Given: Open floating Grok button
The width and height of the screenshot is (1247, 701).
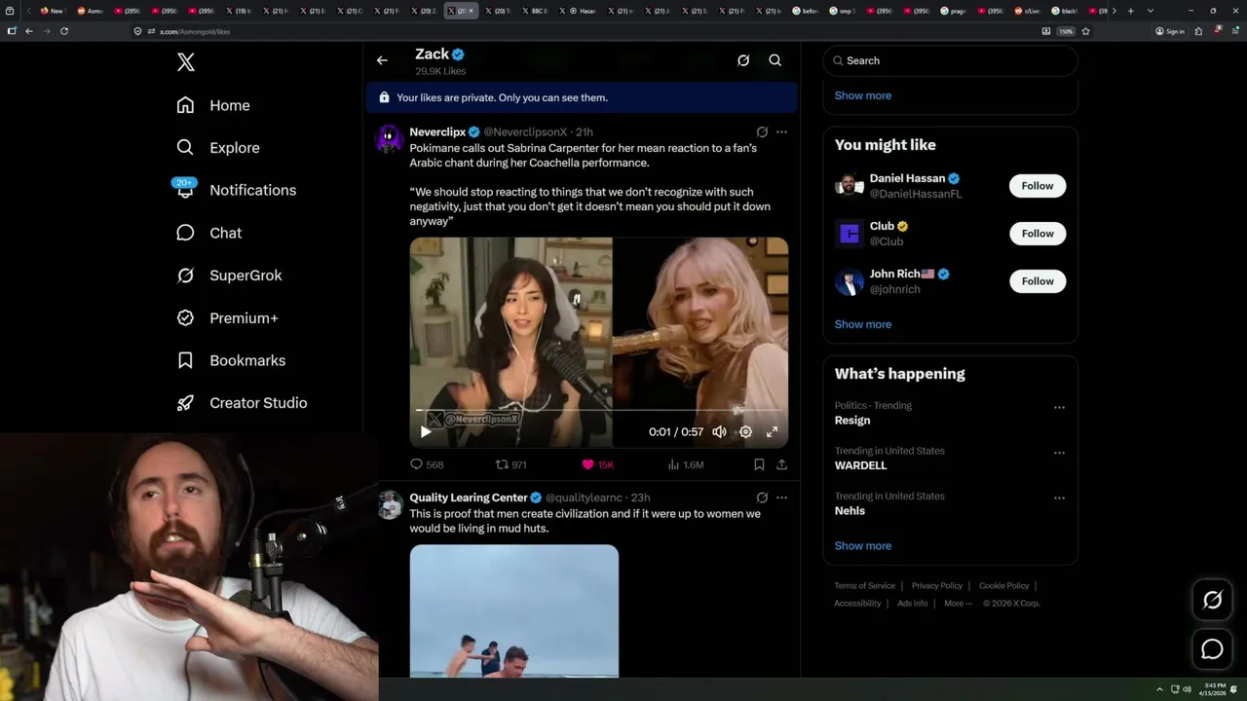Looking at the screenshot, I should (1212, 601).
